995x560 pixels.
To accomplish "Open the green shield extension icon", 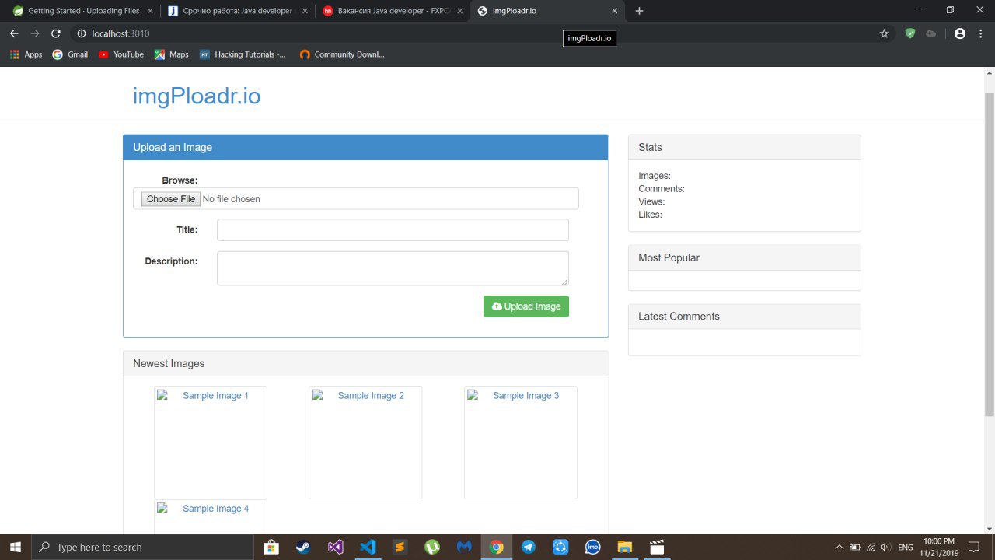I will [909, 33].
